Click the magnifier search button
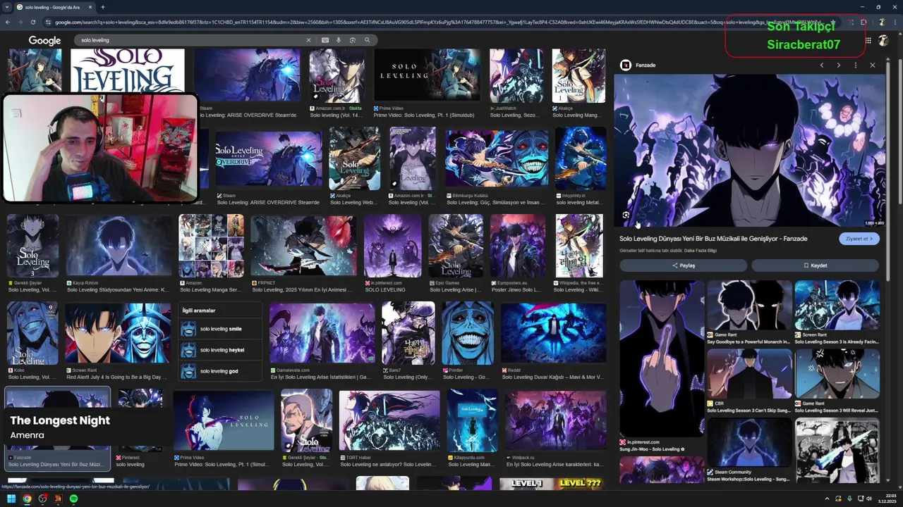 [x=367, y=40]
